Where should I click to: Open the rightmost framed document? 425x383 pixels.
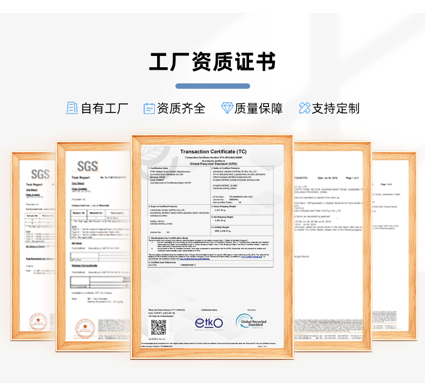[x=394, y=246]
